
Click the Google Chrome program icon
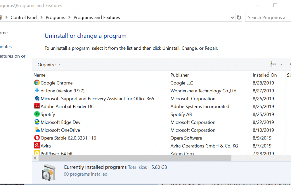[37, 83]
